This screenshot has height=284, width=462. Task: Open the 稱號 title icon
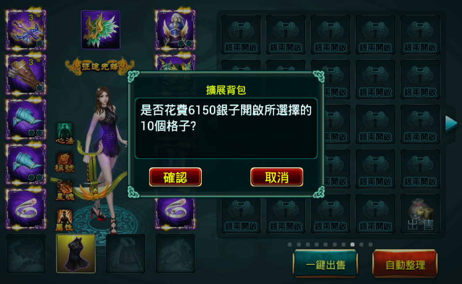[x=65, y=162]
